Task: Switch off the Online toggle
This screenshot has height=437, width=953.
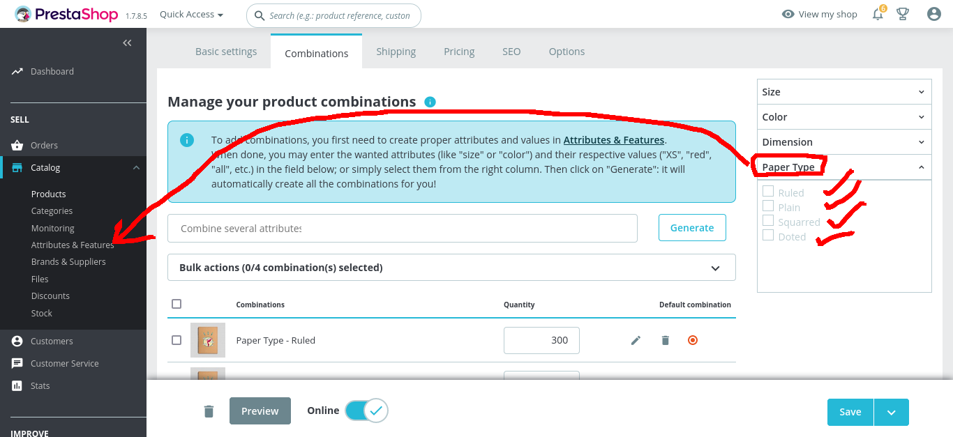Action: (366, 411)
